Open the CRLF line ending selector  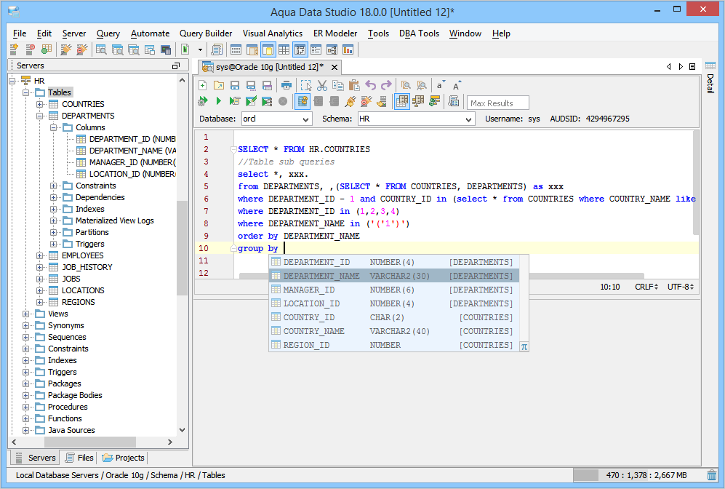pyautogui.click(x=646, y=287)
